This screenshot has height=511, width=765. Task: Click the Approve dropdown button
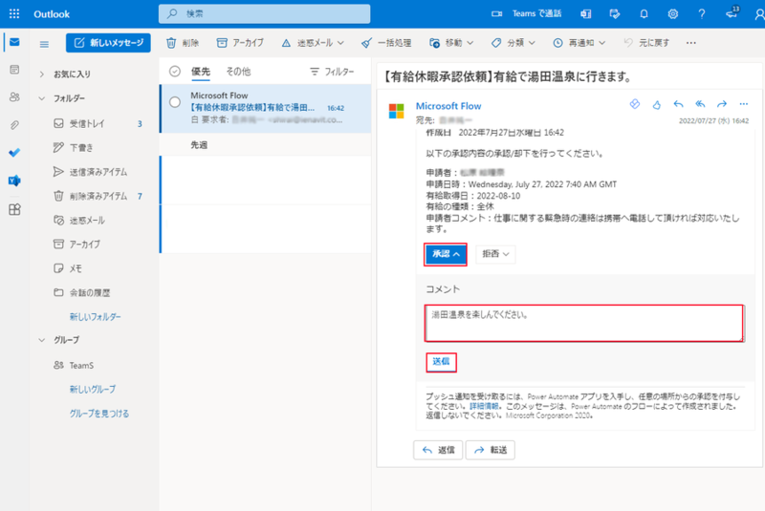[446, 254]
